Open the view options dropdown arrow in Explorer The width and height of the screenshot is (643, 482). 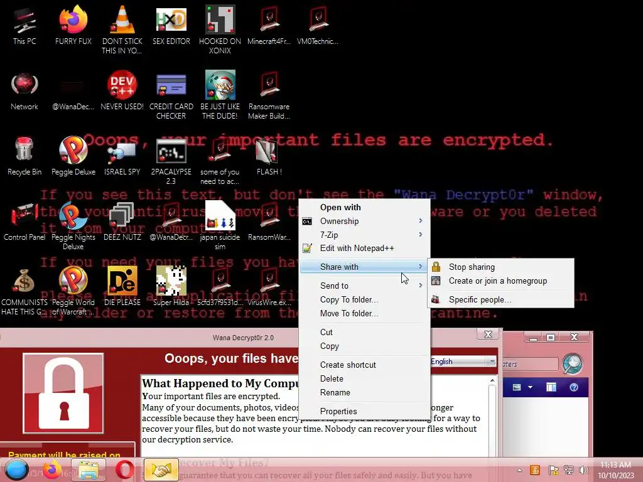(530, 387)
